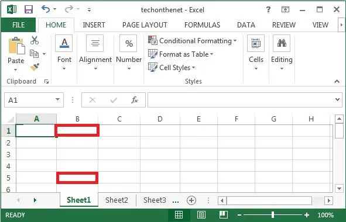Select column H header
The width and height of the screenshot is (346, 222).
coord(311,119)
